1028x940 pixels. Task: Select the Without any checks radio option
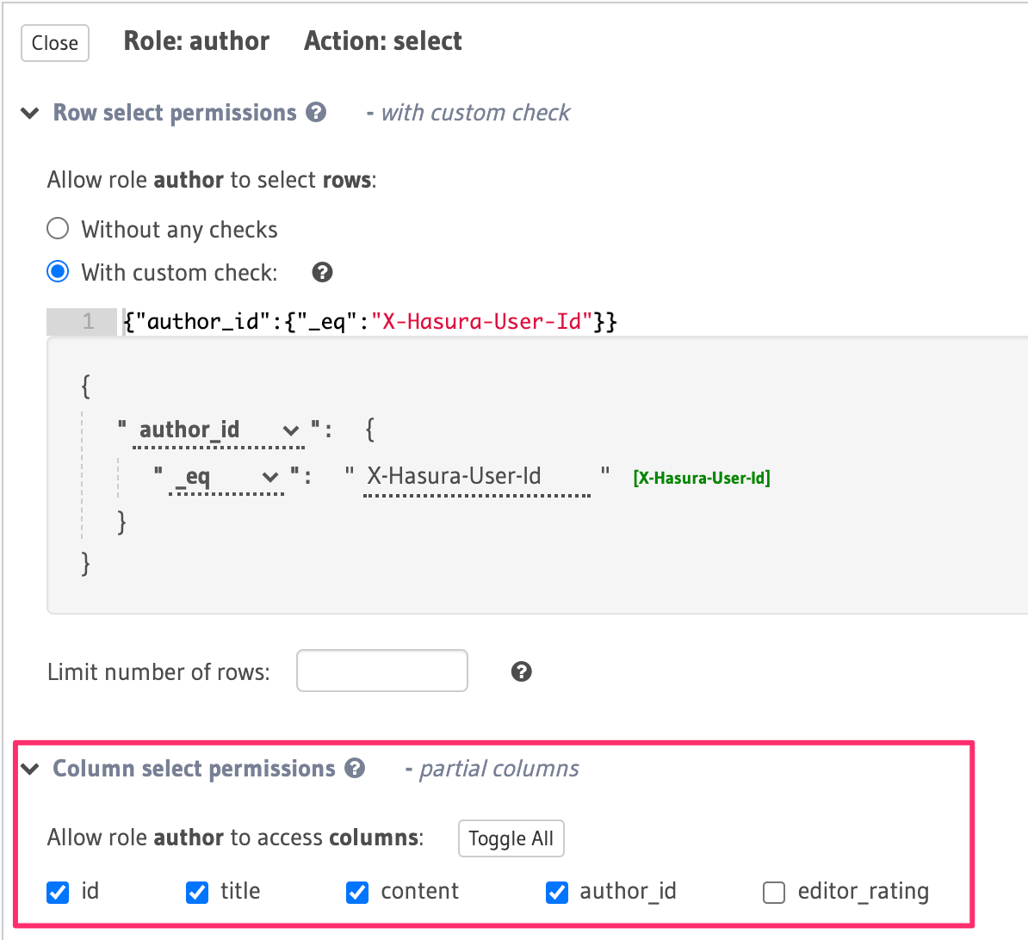pos(58,229)
